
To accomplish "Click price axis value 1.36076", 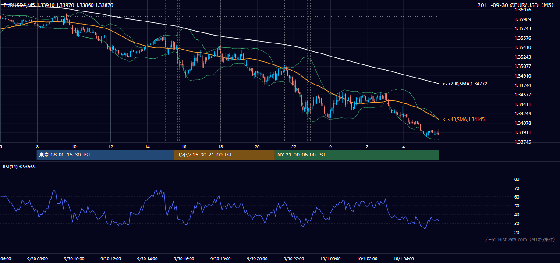I will 522,10.
